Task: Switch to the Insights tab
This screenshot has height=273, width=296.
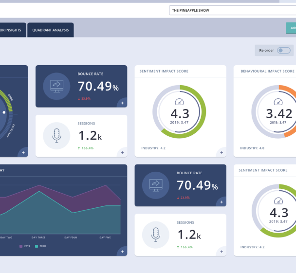Action: [13, 30]
